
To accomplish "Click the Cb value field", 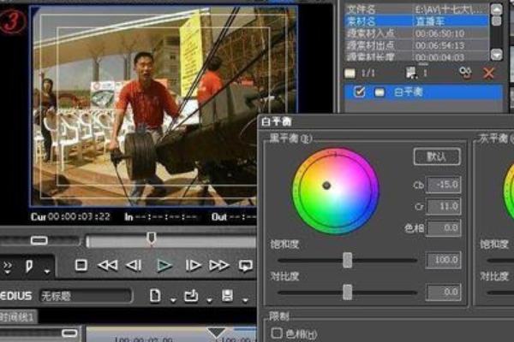I will click(x=443, y=185).
